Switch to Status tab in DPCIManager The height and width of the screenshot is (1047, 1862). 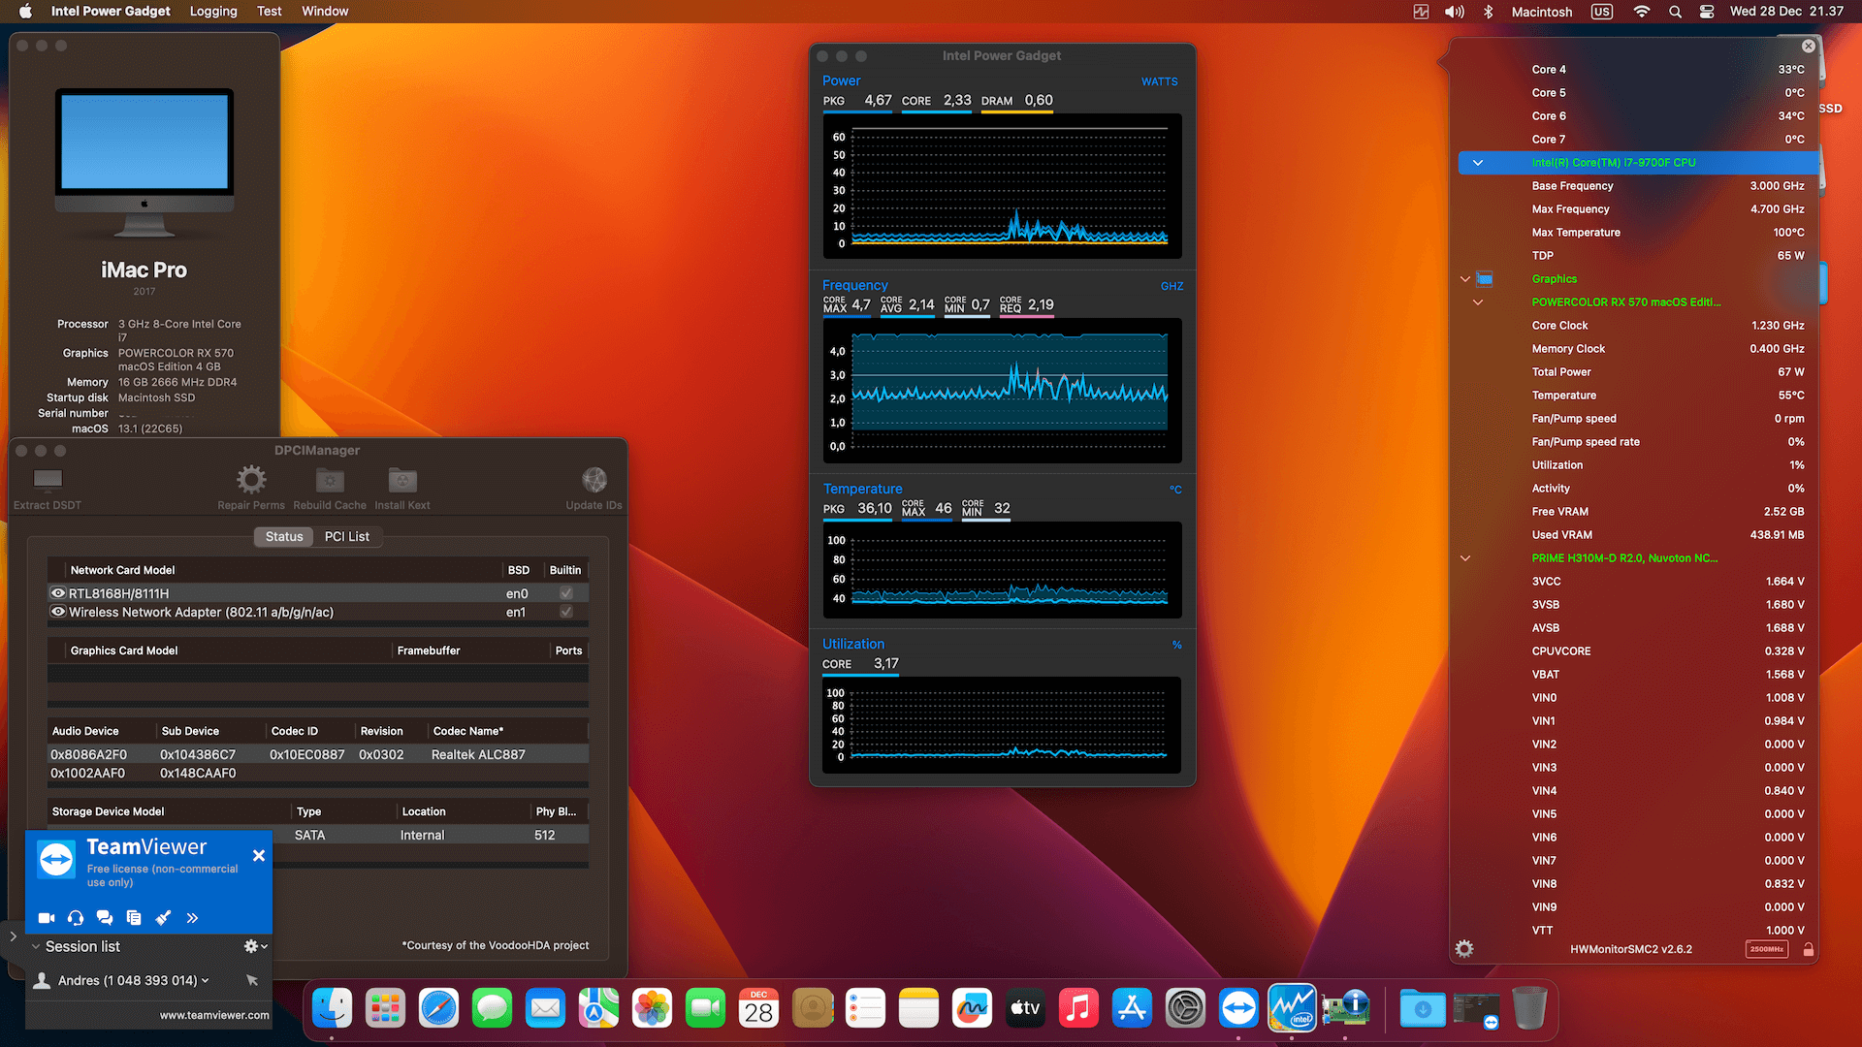click(x=284, y=536)
